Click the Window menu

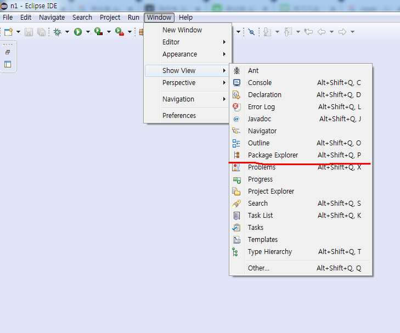pos(159,18)
